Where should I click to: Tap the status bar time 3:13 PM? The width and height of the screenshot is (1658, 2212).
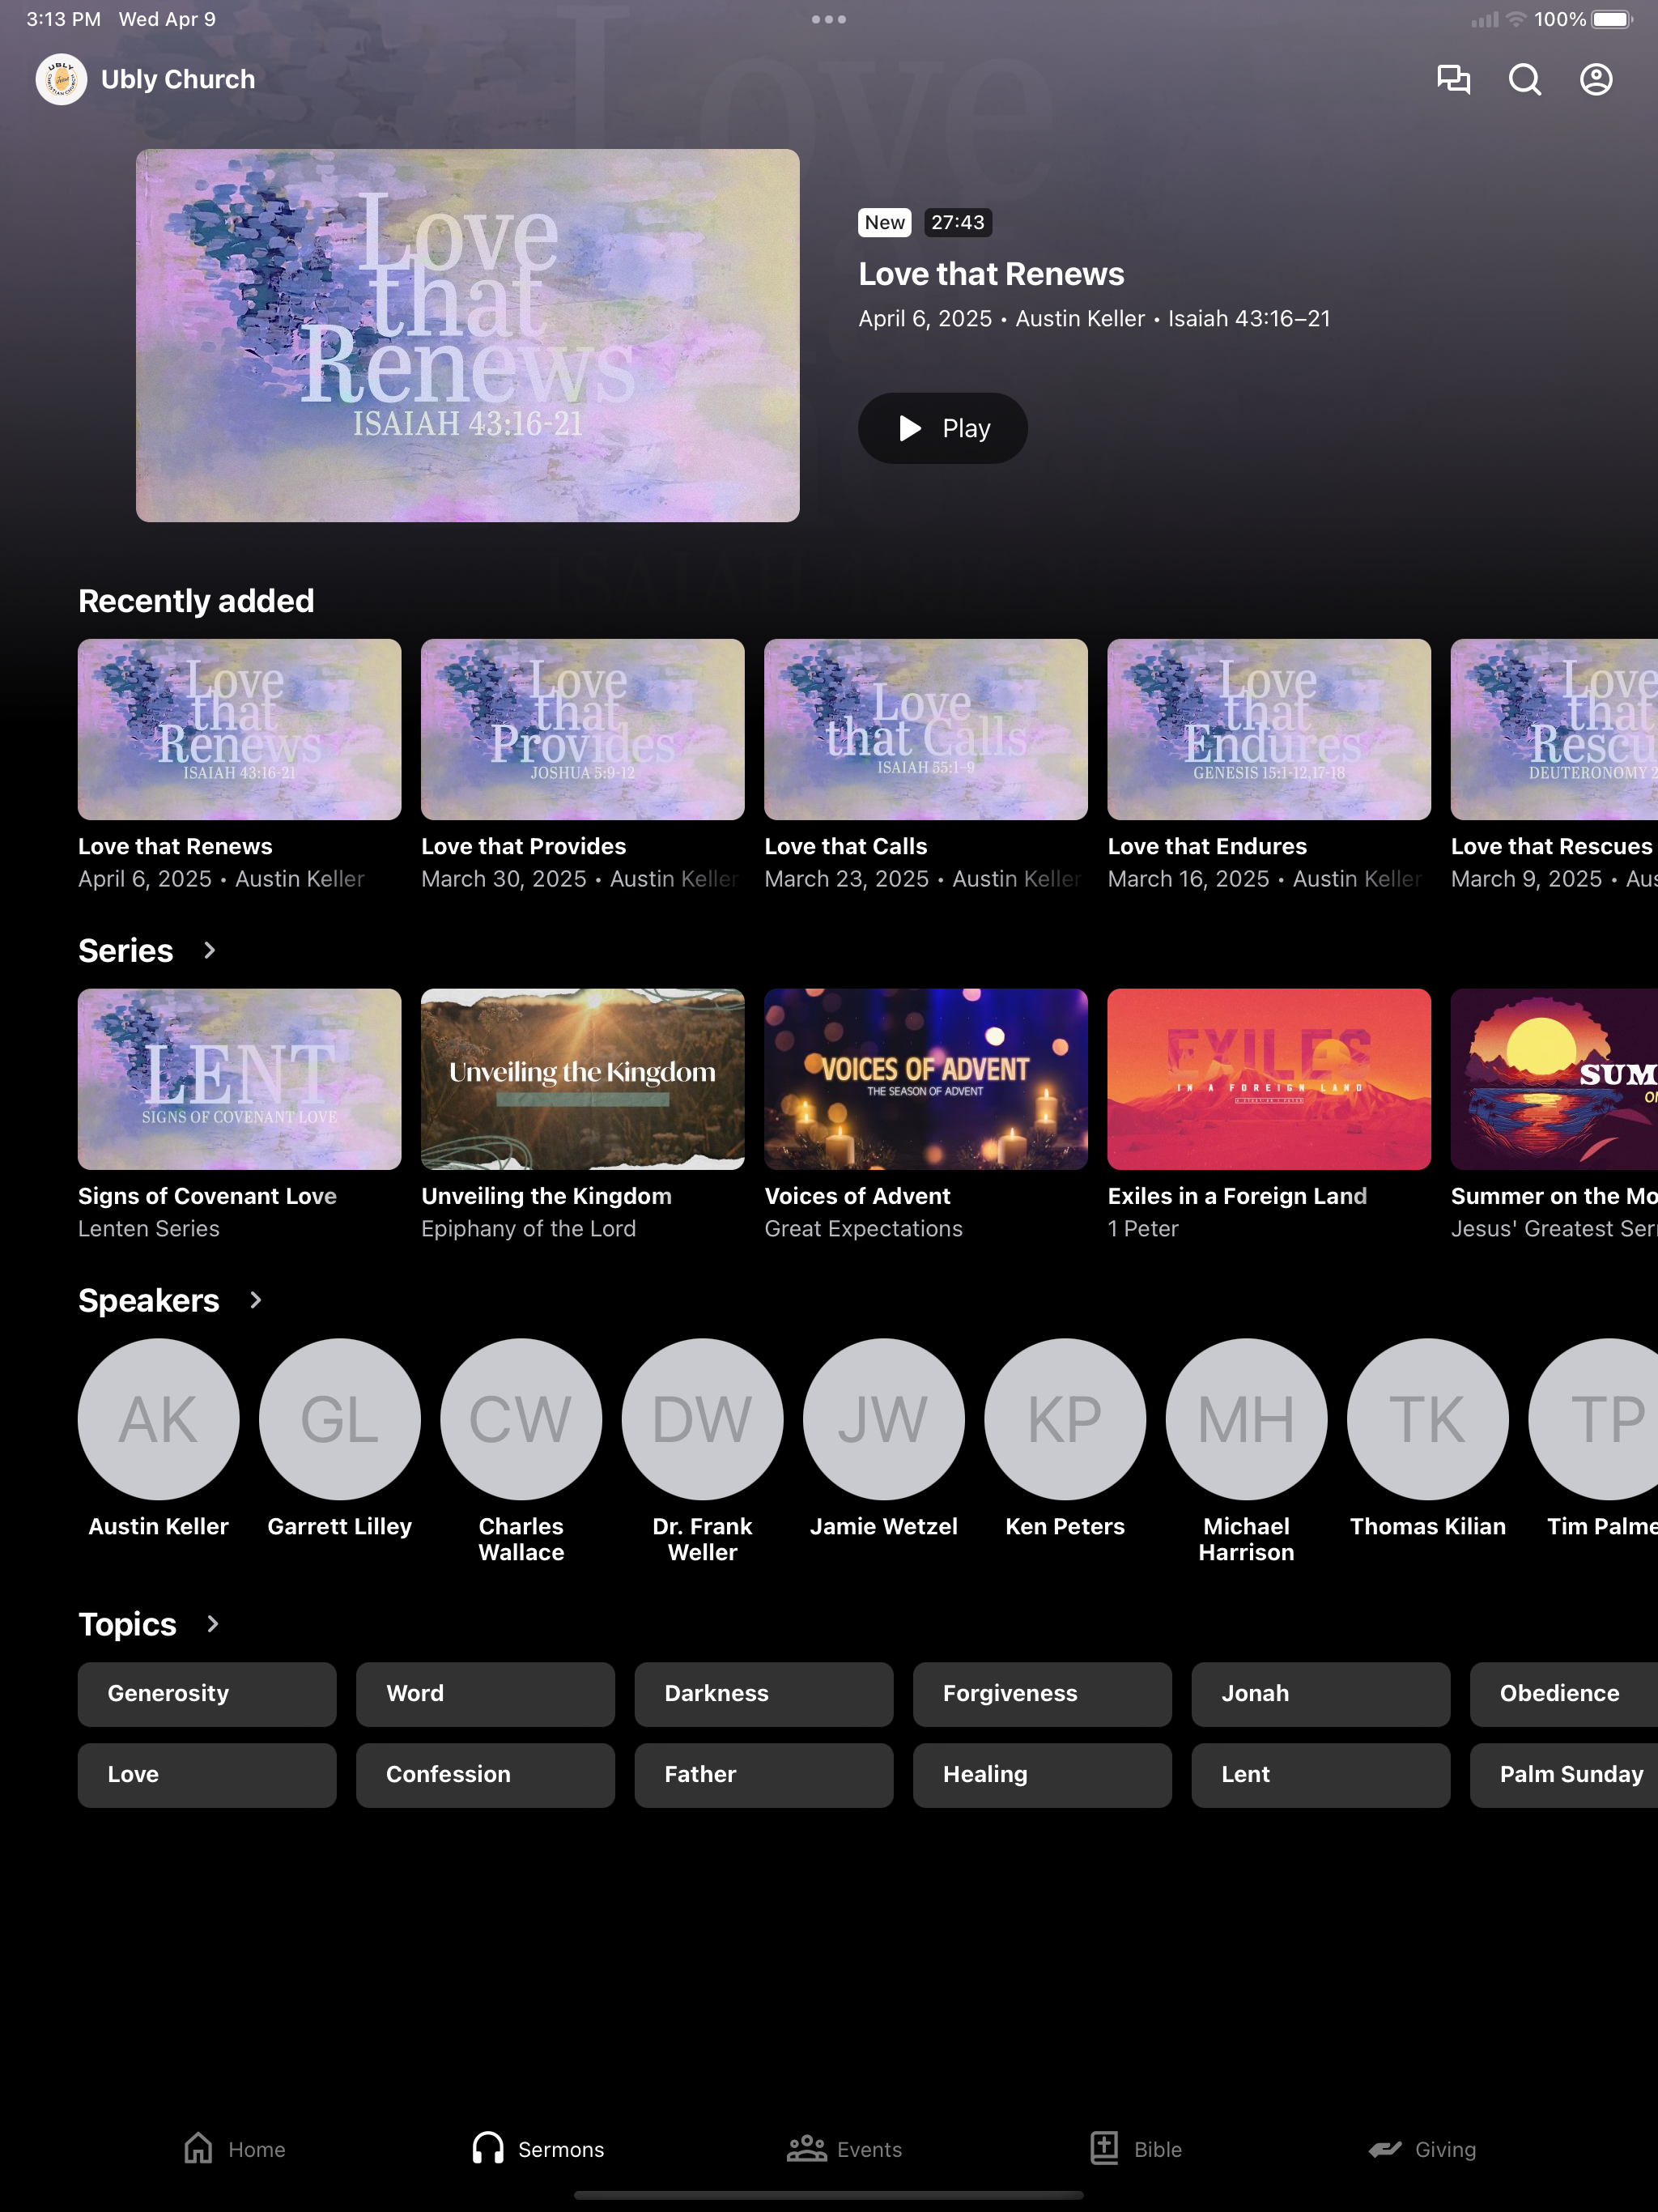(63, 19)
